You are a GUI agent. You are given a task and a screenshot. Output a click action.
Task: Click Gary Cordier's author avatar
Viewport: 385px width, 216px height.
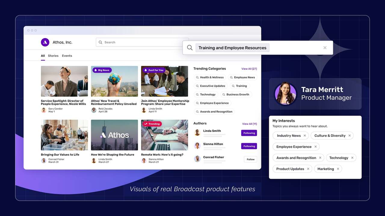pyautogui.click(x=44, y=110)
